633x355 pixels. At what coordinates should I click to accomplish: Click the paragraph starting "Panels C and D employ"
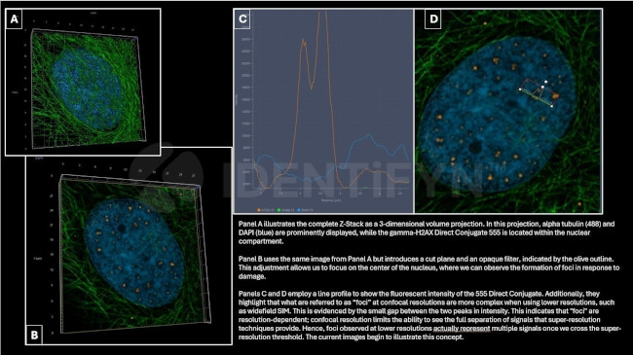(x=428, y=315)
